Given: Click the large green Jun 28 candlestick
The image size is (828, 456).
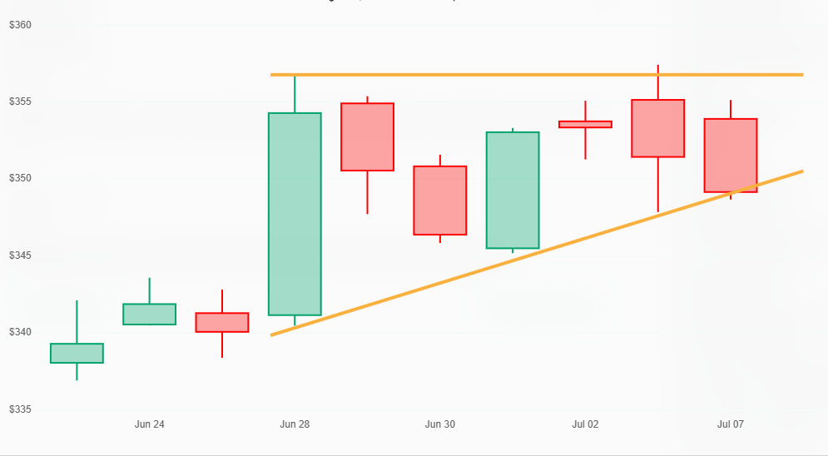Looking at the screenshot, I should (295, 214).
